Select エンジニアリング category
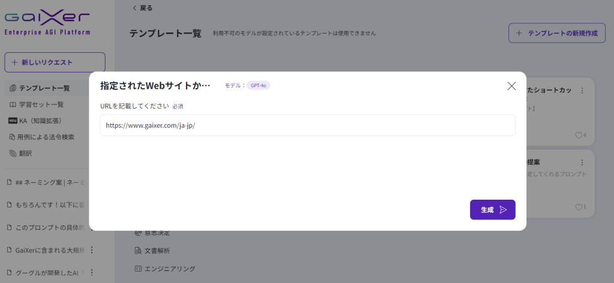 165,269
